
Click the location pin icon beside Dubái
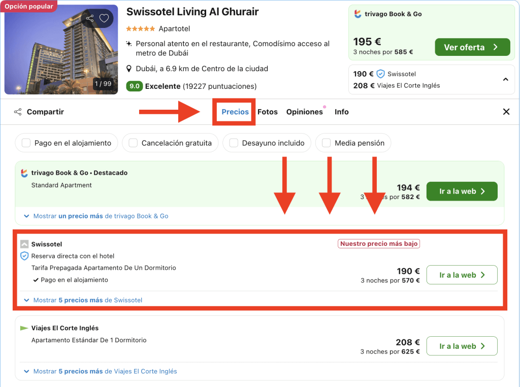tap(129, 69)
